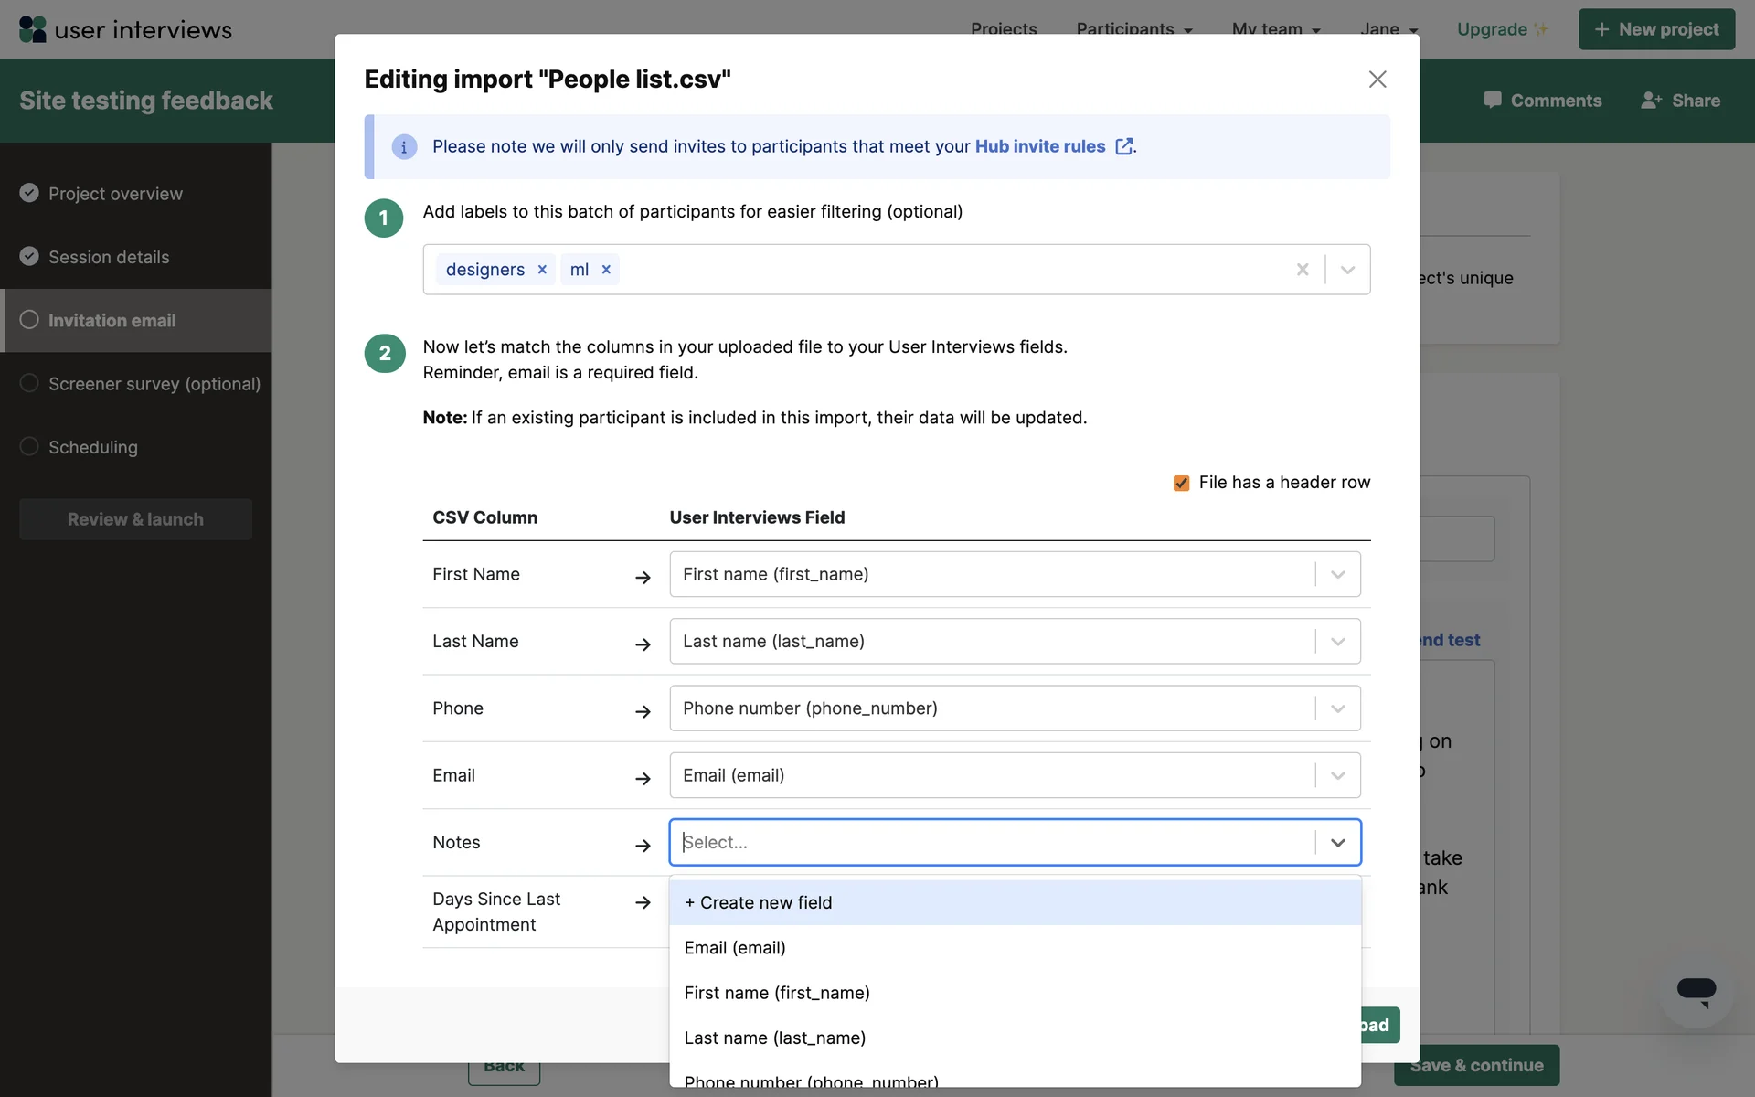Viewport: 1755px width, 1097px height.
Task: Select + Create new field option
Action: 759,902
